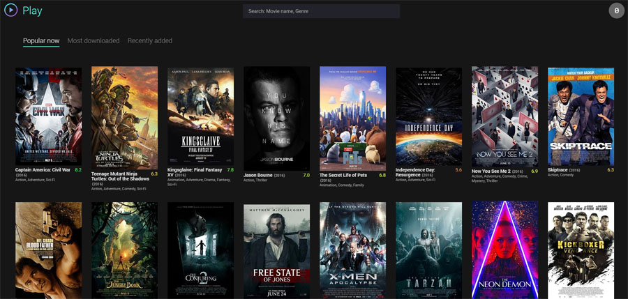Click the search field for movie name
This screenshot has height=299, width=628.
point(321,11)
